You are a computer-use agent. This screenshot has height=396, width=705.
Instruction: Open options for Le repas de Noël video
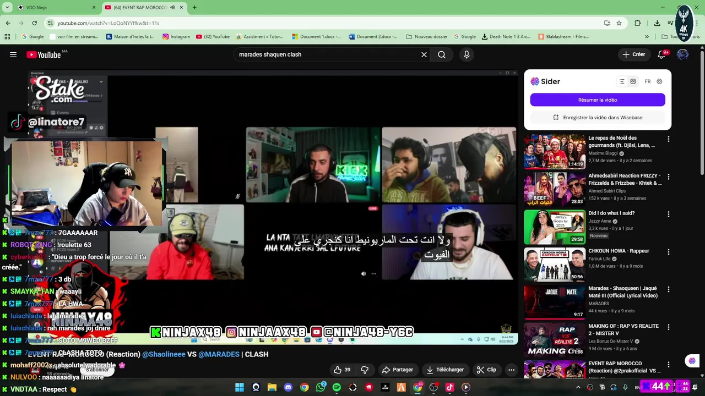(669, 139)
